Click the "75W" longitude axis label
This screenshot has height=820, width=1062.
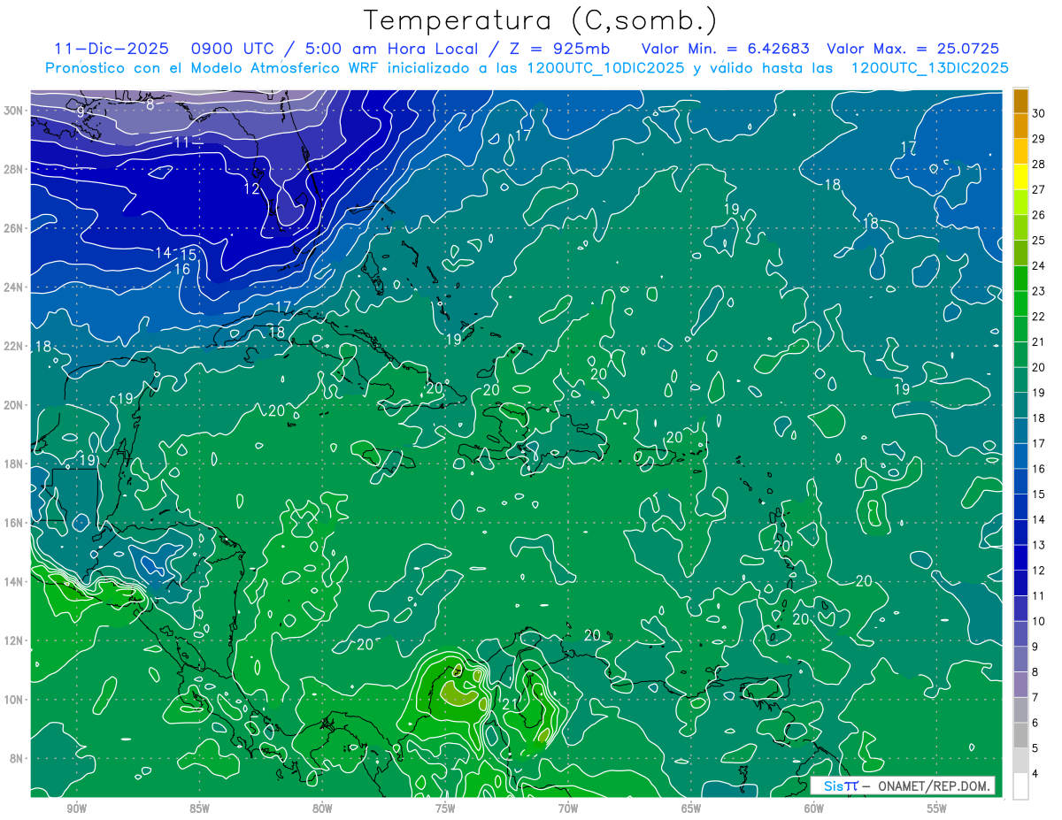click(445, 809)
